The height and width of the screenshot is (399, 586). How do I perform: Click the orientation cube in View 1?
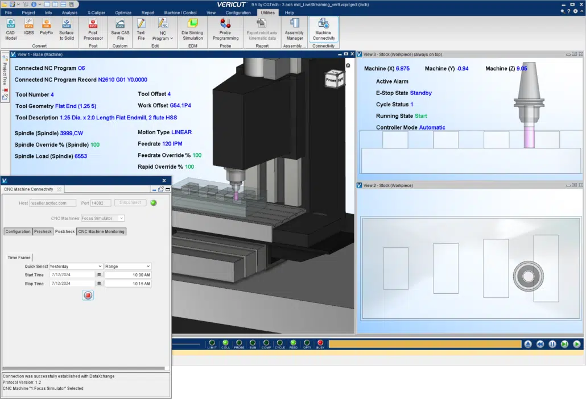tap(334, 79)
